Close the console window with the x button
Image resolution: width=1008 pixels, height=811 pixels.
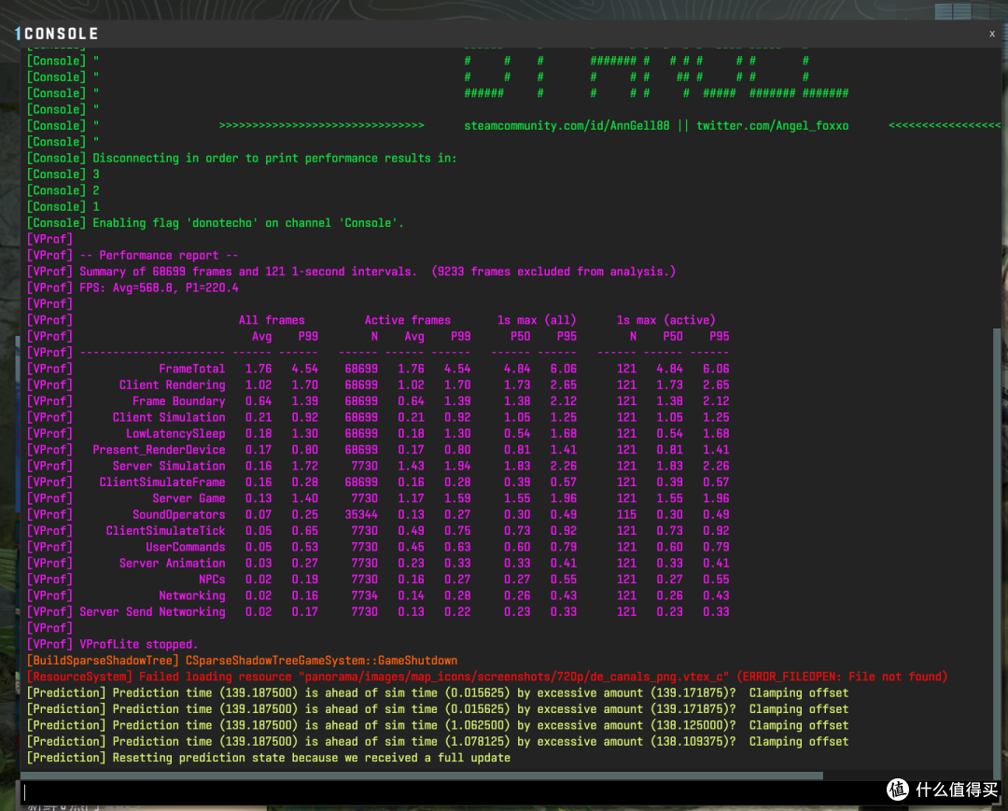(x=992, y=34)
